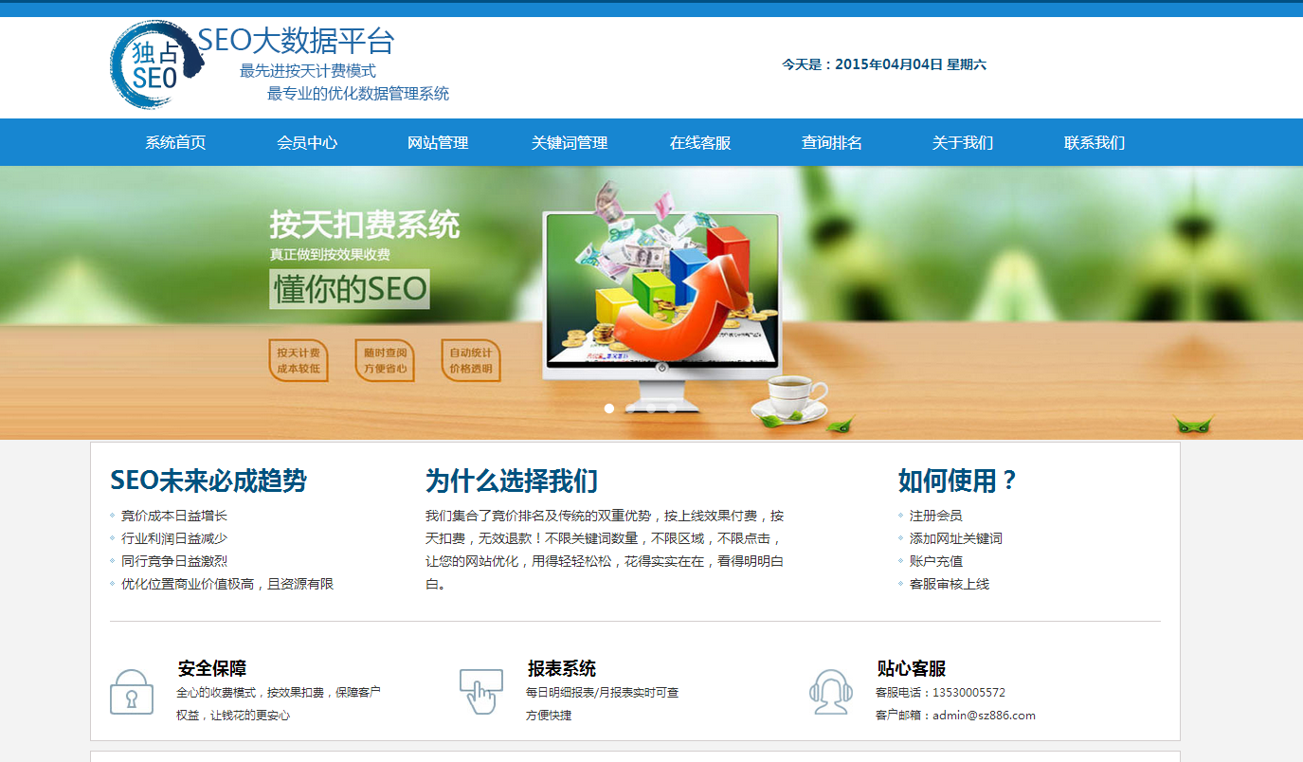This screenshot has height=762, width=1303.
Task: Click the 按天计费 成本较低 badge
Action: pos(299,361)
